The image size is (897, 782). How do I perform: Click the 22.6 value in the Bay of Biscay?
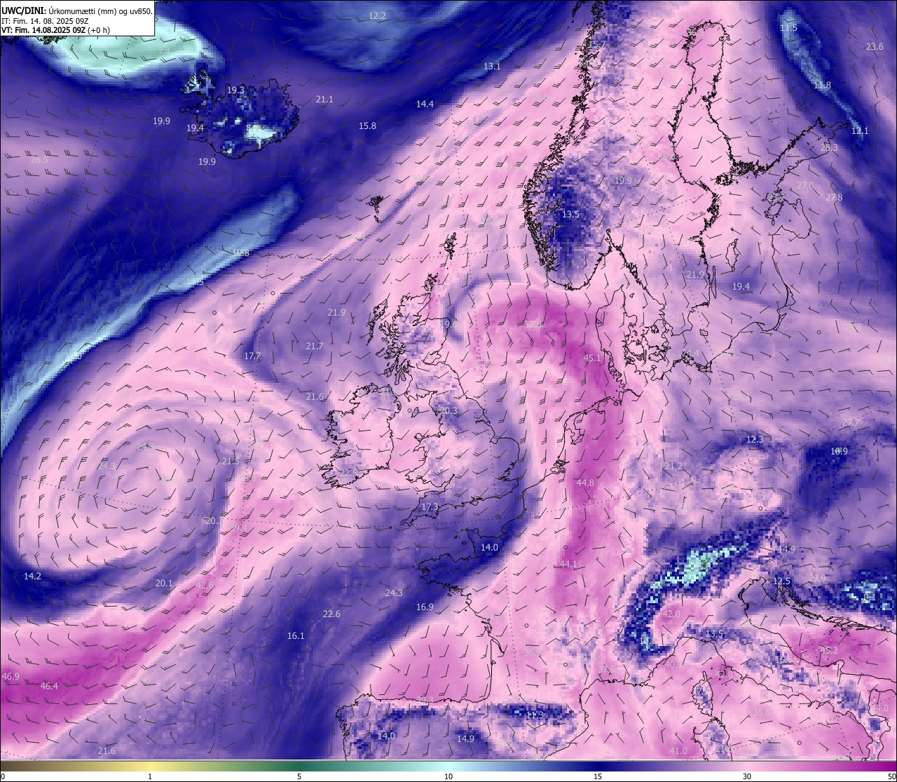coord(331,614)
